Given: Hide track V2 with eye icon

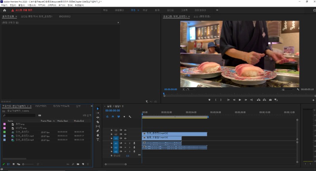Looking at the screenshot, I should tap(125, 134).
